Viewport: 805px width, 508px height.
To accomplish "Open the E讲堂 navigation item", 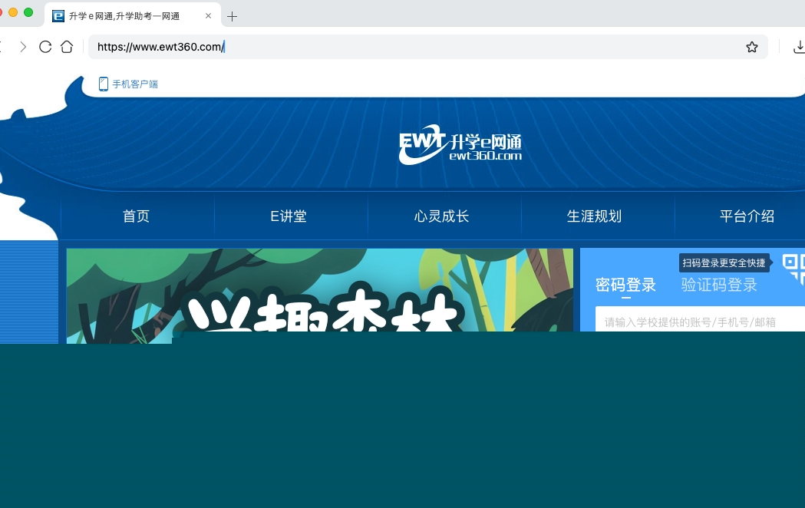I will pos(289,216).
